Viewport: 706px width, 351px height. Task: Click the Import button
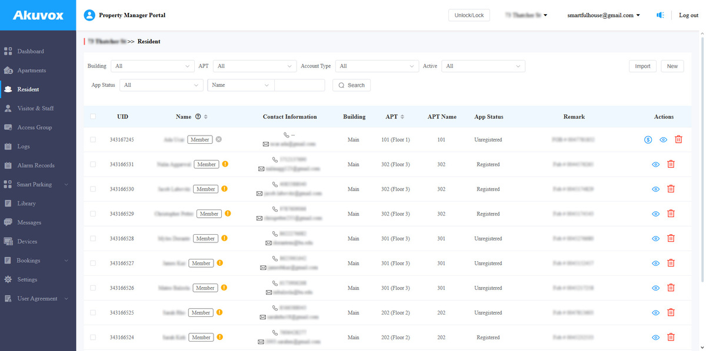(x=642, y=66)
